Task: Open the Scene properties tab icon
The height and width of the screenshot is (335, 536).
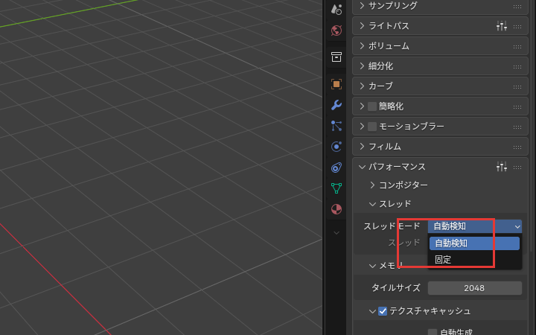Action: [336, 10]
